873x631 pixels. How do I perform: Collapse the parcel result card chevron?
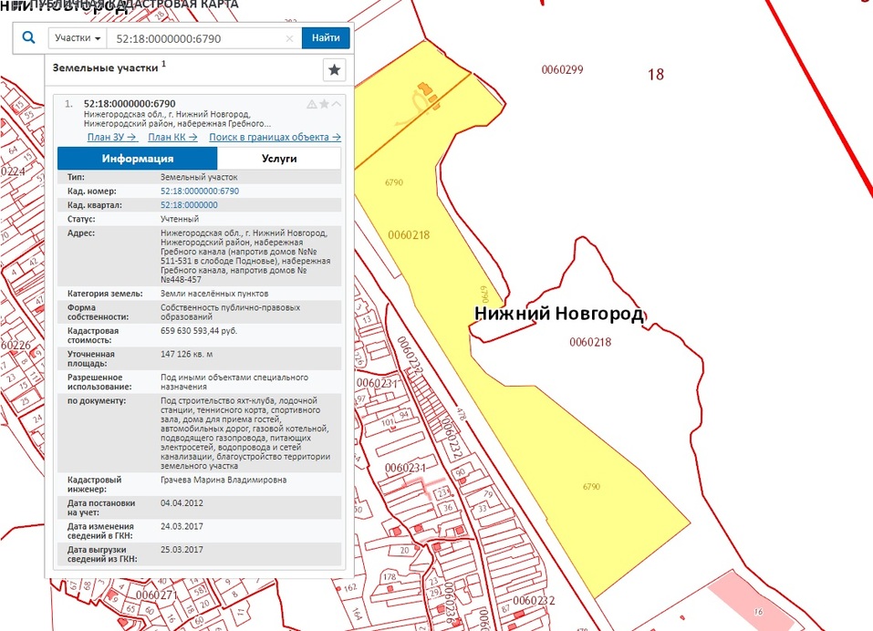click(336, 104)
